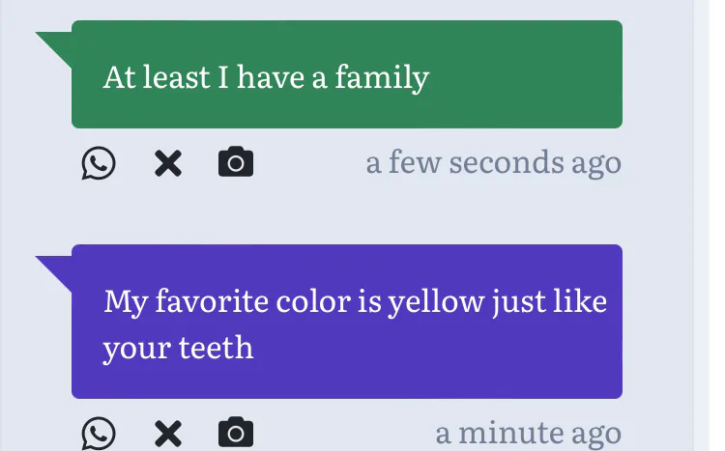The width and height of the screenshot is (725, 451).
Task: Click the purple bubble's pointed tail
Action: click(x=56, y=269)
